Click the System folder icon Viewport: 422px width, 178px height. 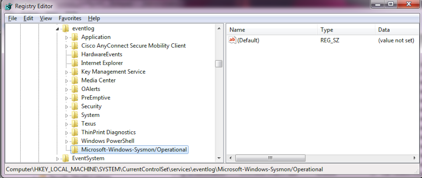(x=75, y=115)
